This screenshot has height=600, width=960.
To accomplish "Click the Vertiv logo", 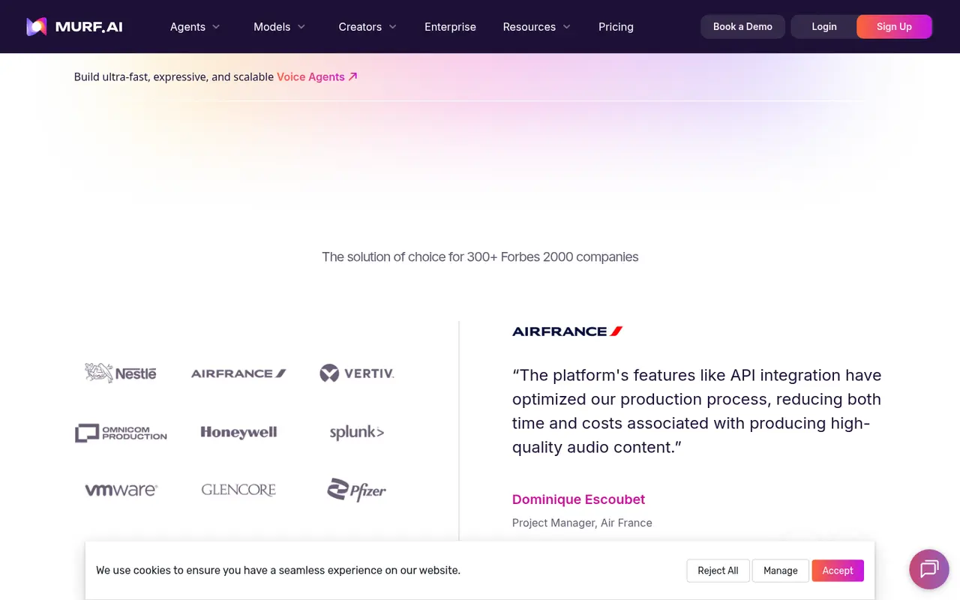I will click(x=356, y=373).
